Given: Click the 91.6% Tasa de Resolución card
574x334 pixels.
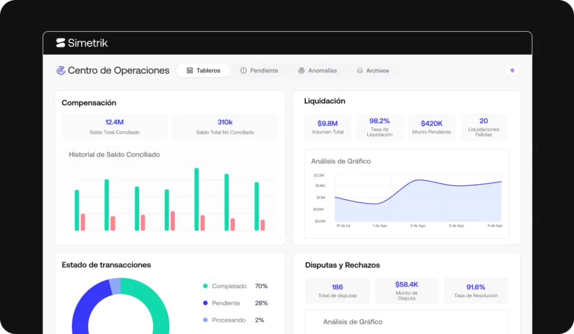Looking at the screenshot, I should coord(476,291).
